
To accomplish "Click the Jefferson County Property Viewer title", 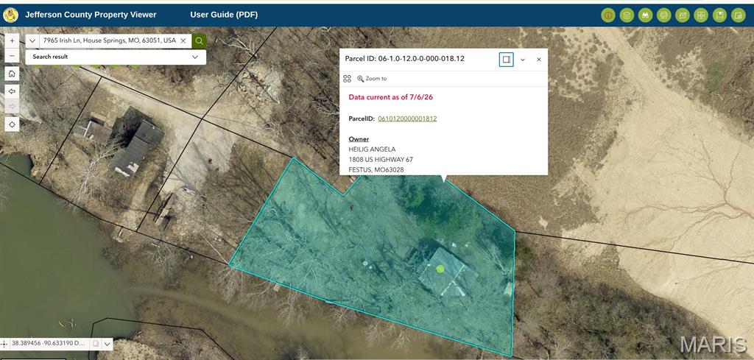I will [91, 15].
